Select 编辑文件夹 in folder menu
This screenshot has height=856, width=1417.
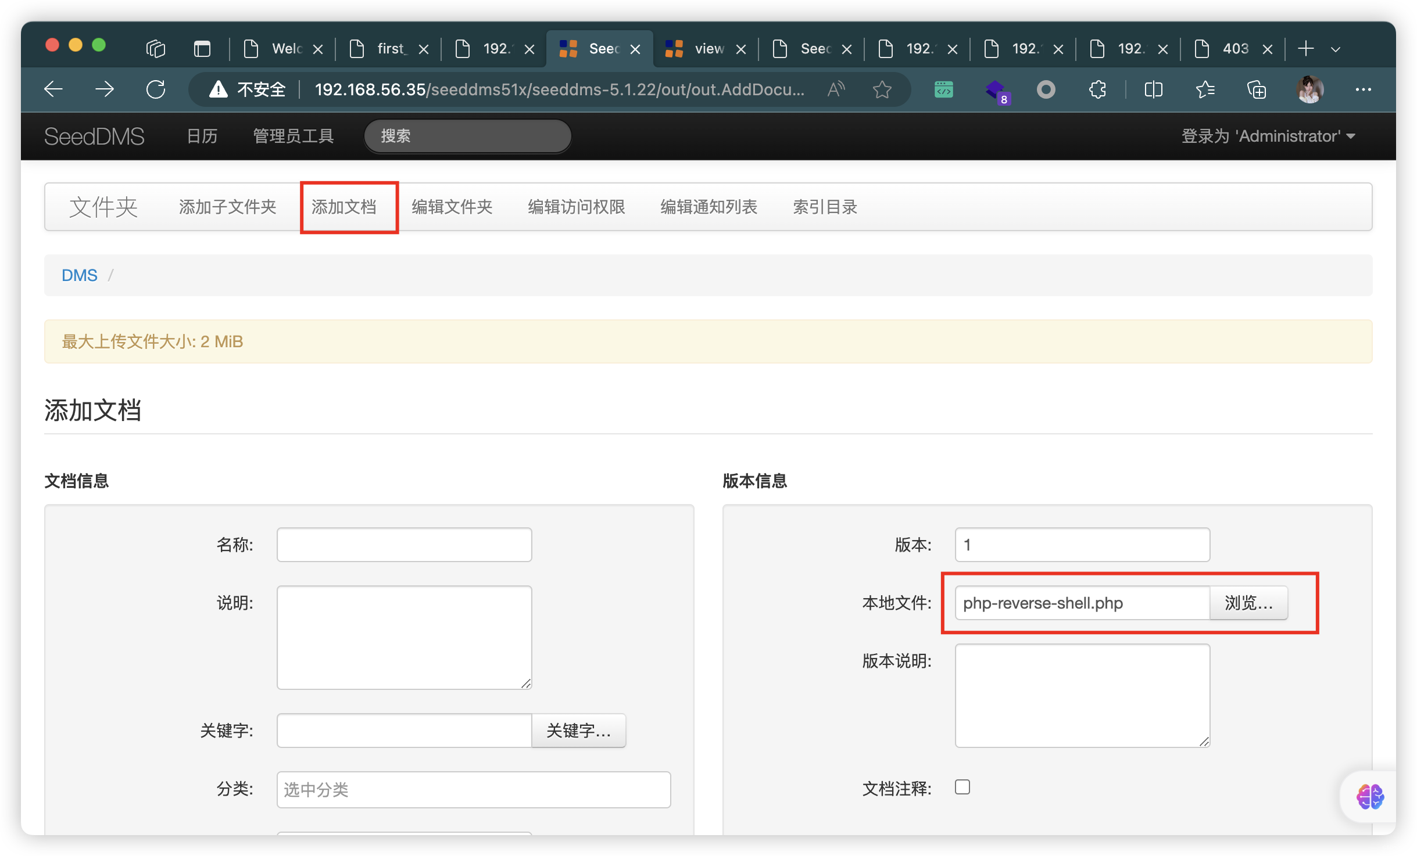(x=452, y=207)
